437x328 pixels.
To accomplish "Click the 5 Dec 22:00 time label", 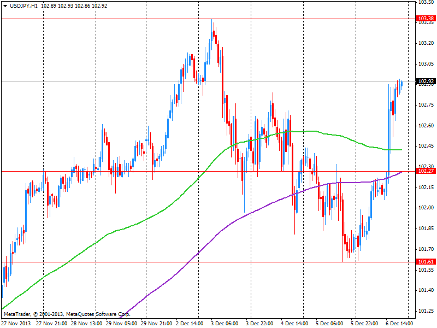I will pyautogui.click(x=364, y=324).
